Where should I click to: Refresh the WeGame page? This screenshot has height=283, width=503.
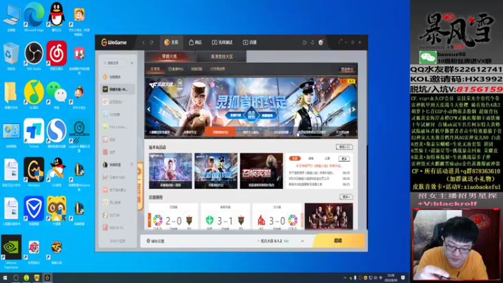(x=152, y=42)
